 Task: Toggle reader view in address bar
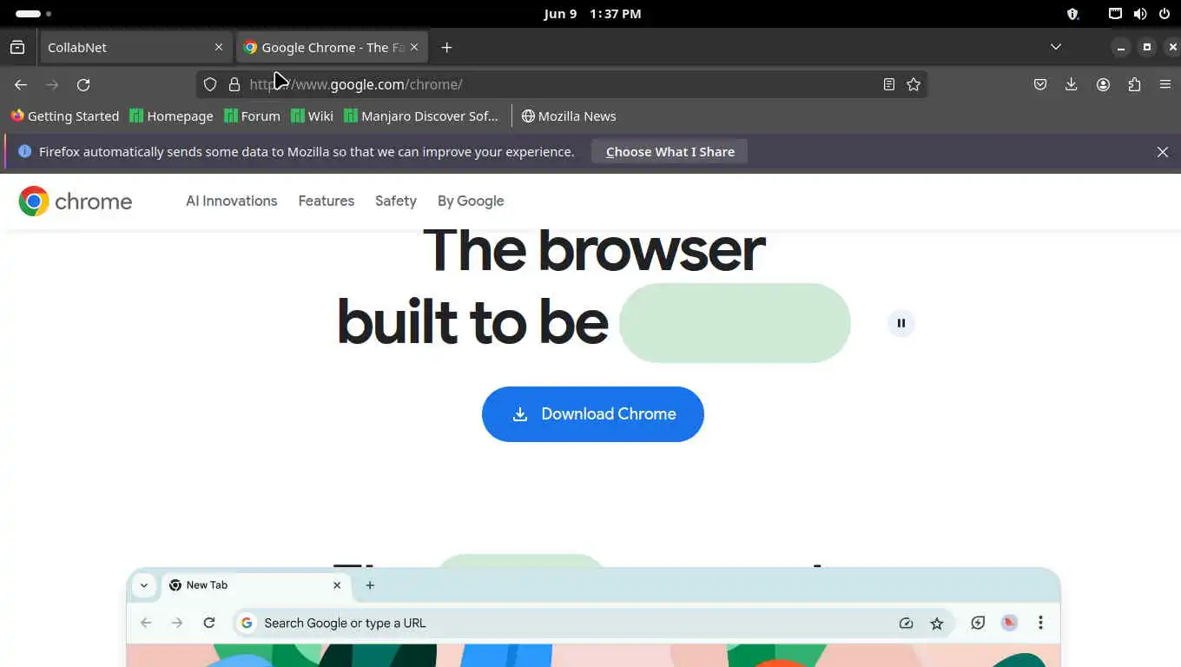pyautogui.click(x=889, y=84)
